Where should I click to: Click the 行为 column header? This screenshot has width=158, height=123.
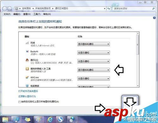[x=80, y=36]
